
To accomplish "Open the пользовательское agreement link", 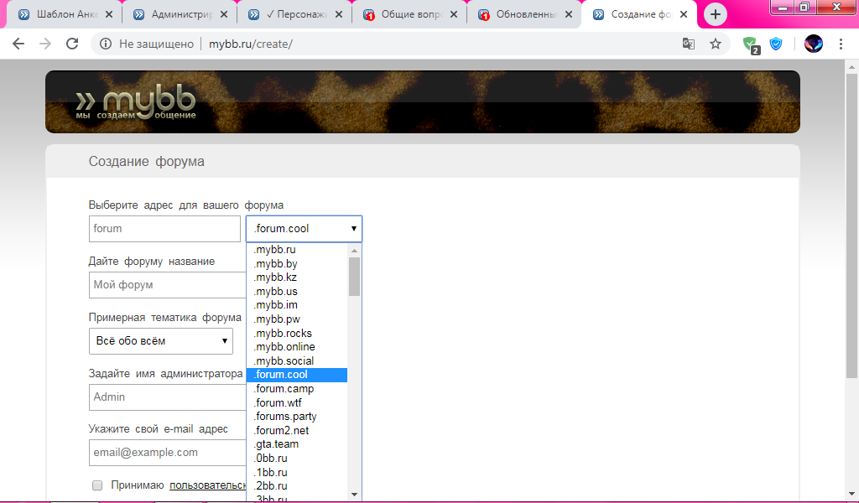I will click(x=208, y=485).
